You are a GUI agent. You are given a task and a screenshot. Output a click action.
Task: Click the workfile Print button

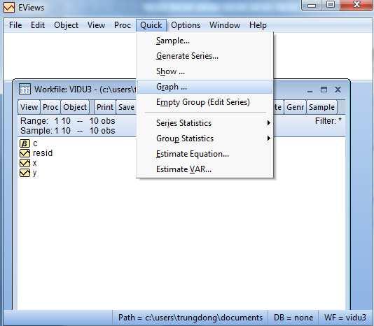105,107
